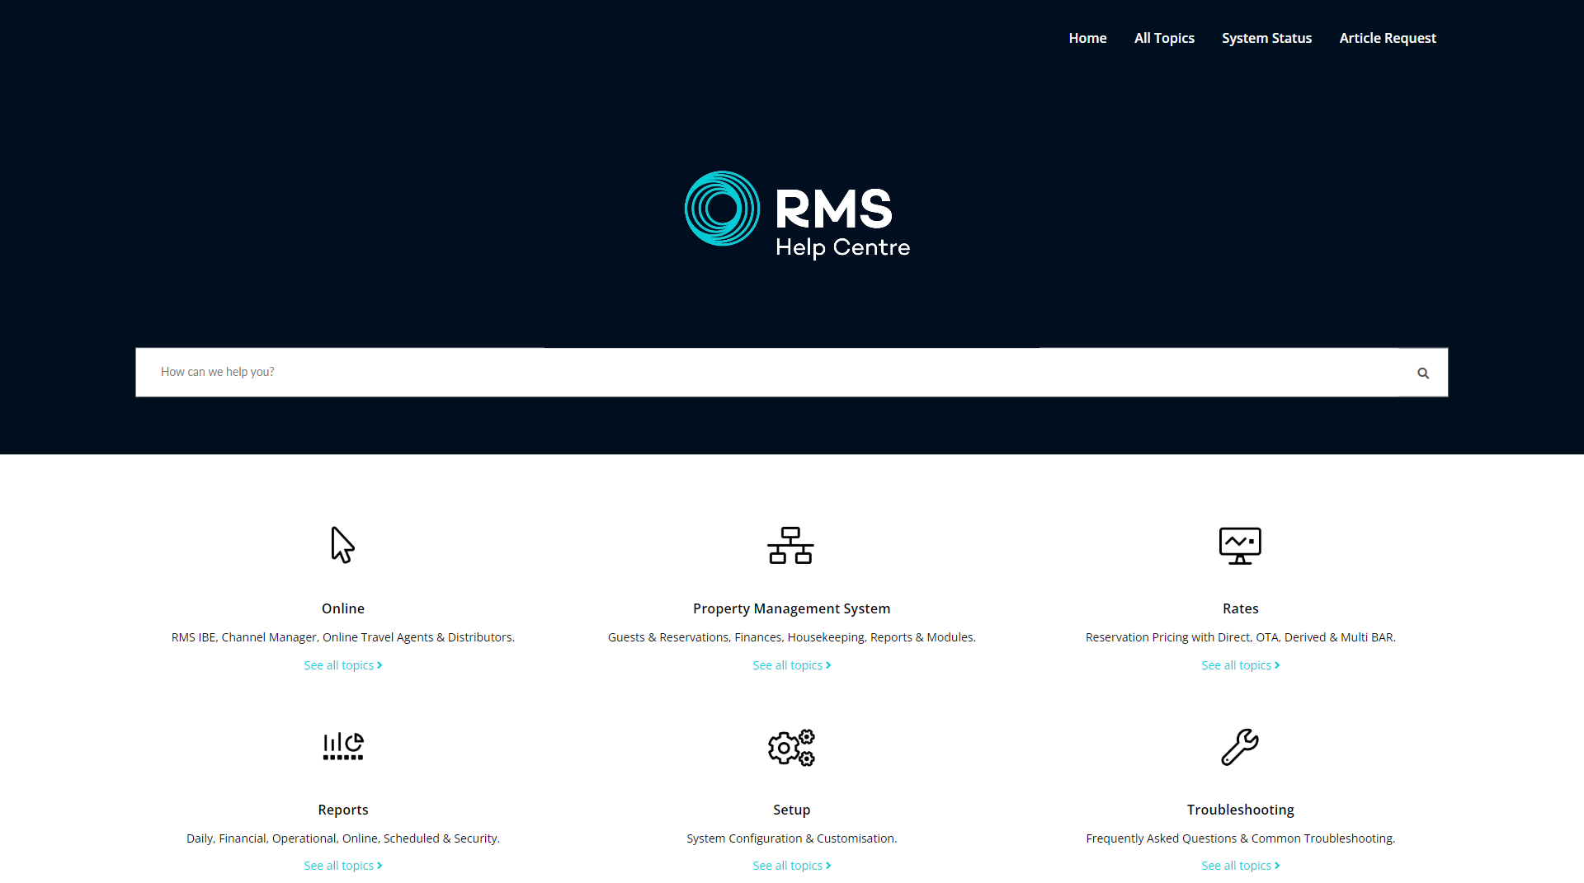The image size is (1584, 883).
Task: See all topics under Troubleshooting
Action: click(x=1241, y=866)
